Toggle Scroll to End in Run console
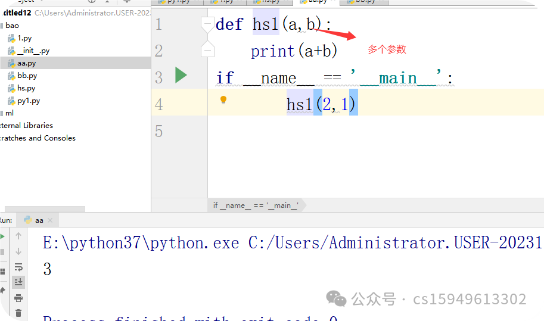This screenshot has height=321, width=544. tap(18, 282)
